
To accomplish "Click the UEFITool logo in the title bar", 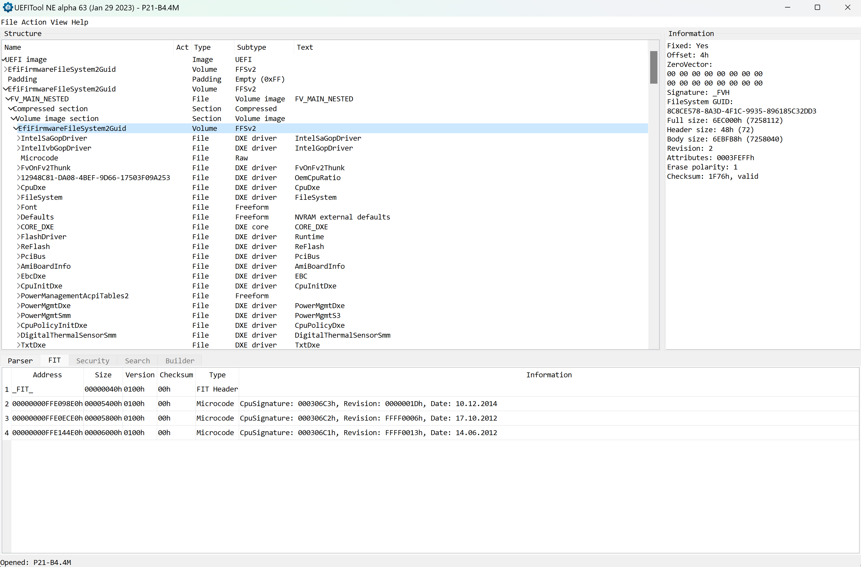I will pos(8,7).
